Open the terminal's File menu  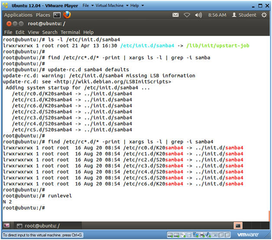tap(8, 32)
